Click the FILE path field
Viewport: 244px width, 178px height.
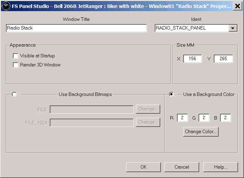tap(92, 110)
